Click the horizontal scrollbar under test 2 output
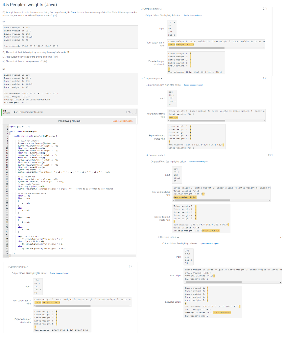The width and height of the screenshot is (285, 337). pyautogui.click(x=197, y=48)
